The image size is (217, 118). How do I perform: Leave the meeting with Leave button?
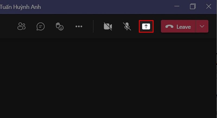[x=178, y=26]
